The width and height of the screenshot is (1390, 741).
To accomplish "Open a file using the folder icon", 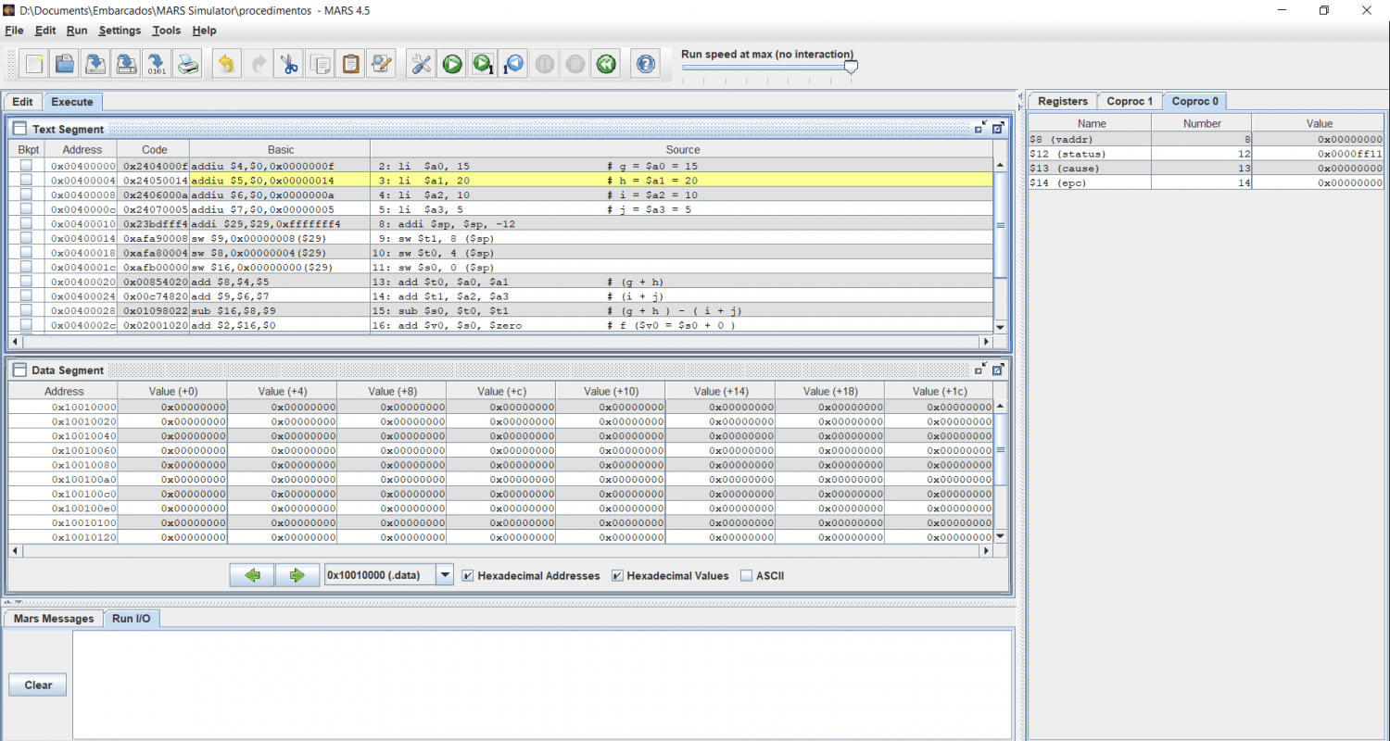I will click(65, 64).
